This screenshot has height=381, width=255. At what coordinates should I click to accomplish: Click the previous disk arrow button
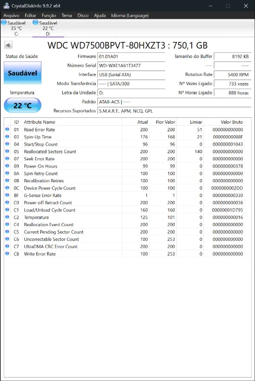(x=8, y=45)
